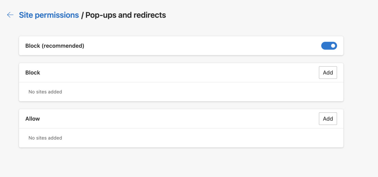Click the "Block (recommended)" label text
This screenshot has width=378, height=177.
tap(55, 46)
